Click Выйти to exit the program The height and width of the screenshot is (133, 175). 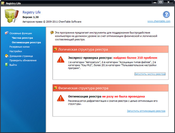click(x=13, y=65)
